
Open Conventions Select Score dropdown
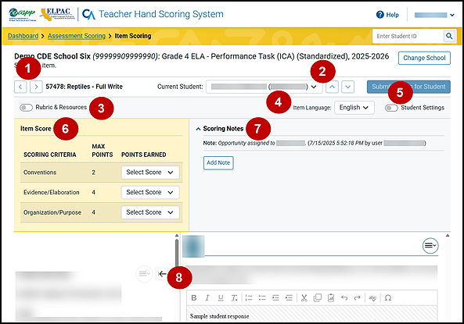click(x=150, y=173)
